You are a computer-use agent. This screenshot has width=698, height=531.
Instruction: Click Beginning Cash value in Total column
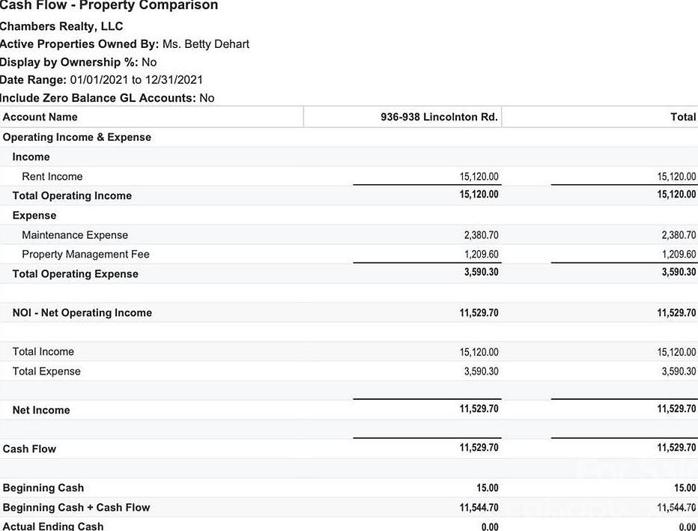click(685, 488)
